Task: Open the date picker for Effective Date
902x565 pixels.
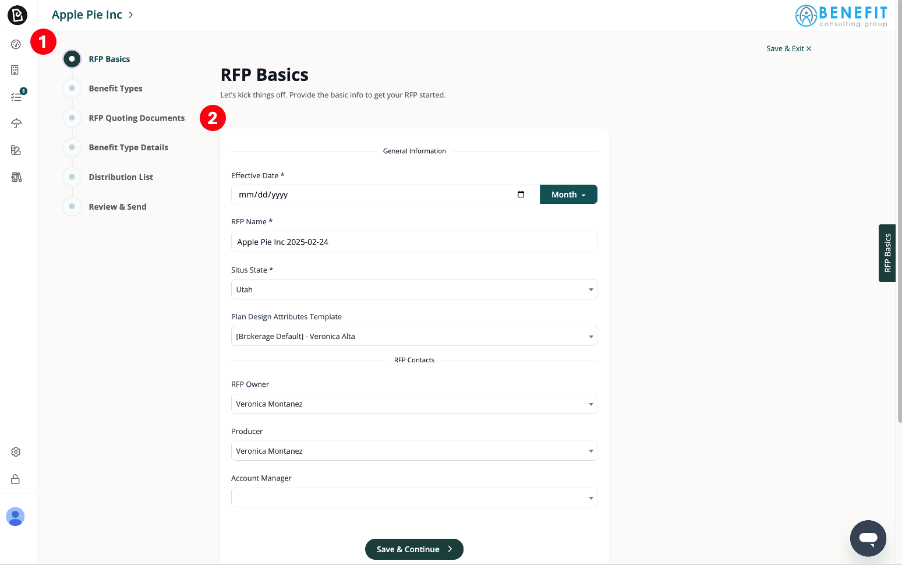Action: pyautogui.click(x=520, y=194)
